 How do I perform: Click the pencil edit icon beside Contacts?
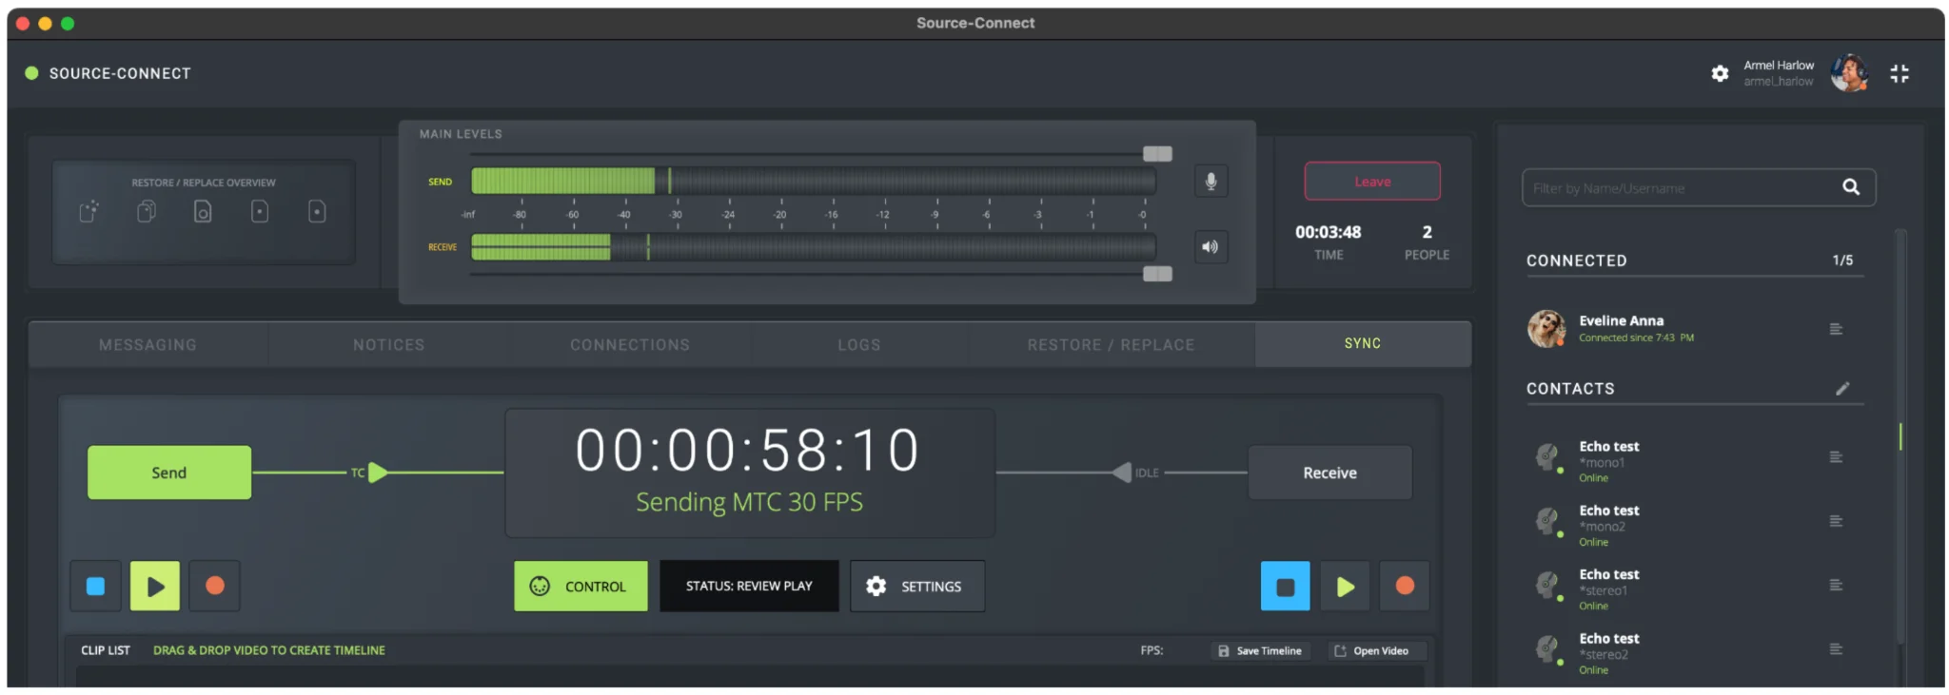pos(1842,388)
